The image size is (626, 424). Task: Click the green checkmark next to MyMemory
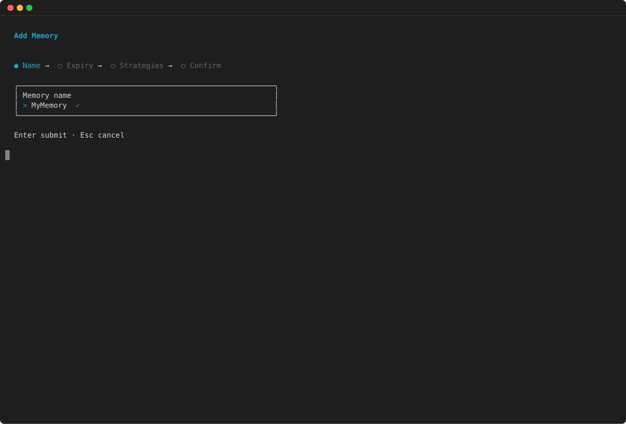pyautogui.click(x=78, y=105)
